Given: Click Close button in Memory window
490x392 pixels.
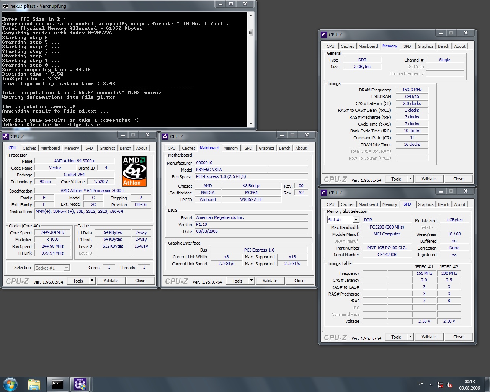Looking at the screenshot, I should [458, 179].
